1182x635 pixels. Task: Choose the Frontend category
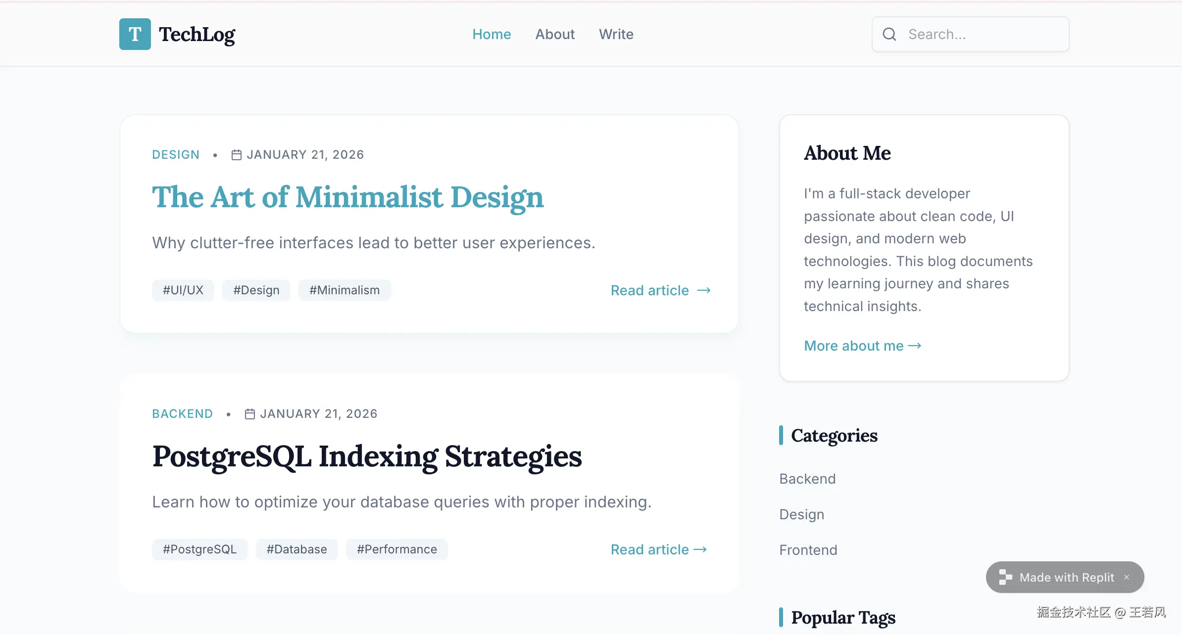[808, 550]
